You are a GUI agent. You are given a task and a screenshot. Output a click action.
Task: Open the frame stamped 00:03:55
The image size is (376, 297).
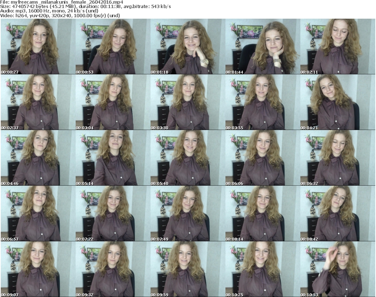(263, 102)
